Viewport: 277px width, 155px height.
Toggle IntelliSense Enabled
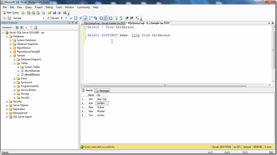click(85, 18)
